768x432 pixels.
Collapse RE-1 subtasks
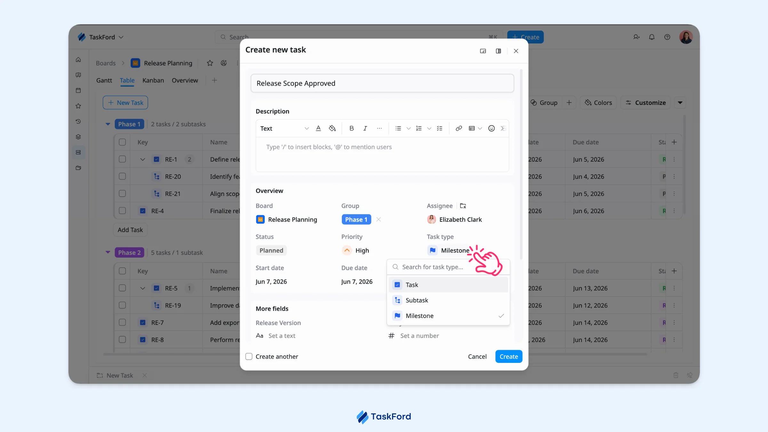tap(143, 159)
